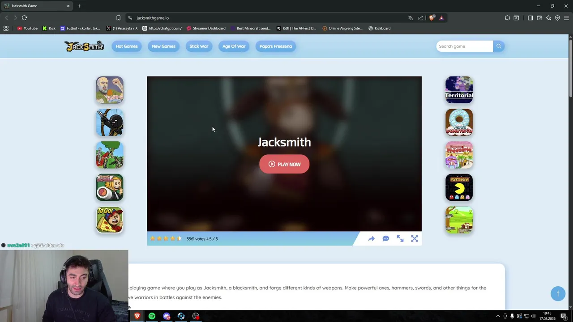
Task: Open Spotify from the taskbar
Action: click(152, 316)
